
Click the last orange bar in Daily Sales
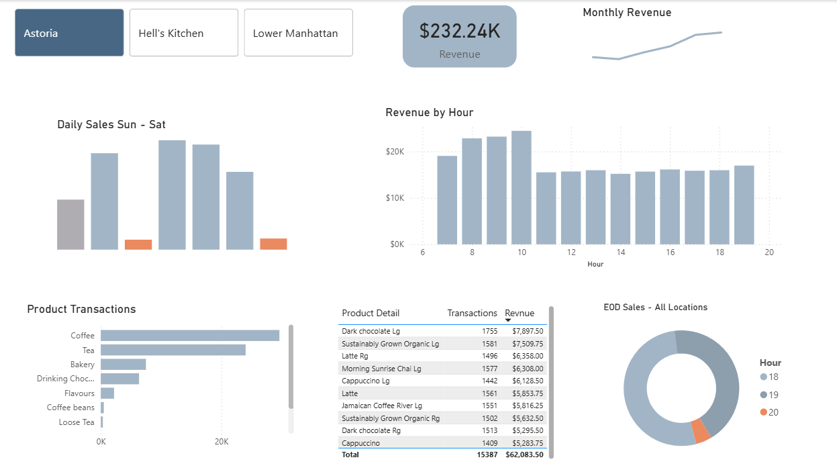(273, 244)
